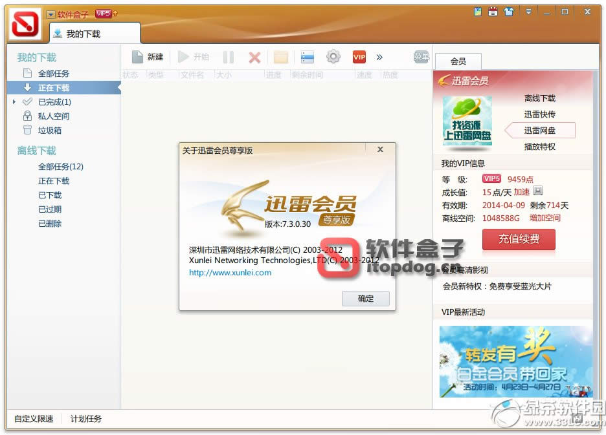Select 全部任务 under 我的下载
The image size is (606, 435).
click(53, 73)
